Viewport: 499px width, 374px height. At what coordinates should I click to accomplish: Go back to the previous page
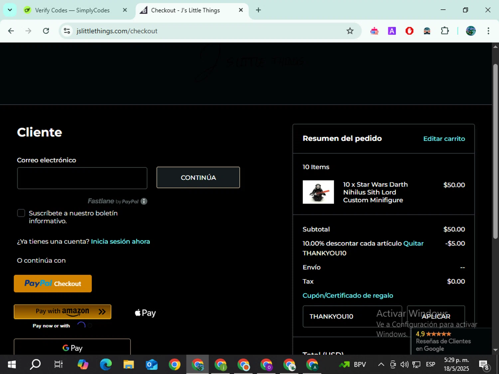point(11,31)
